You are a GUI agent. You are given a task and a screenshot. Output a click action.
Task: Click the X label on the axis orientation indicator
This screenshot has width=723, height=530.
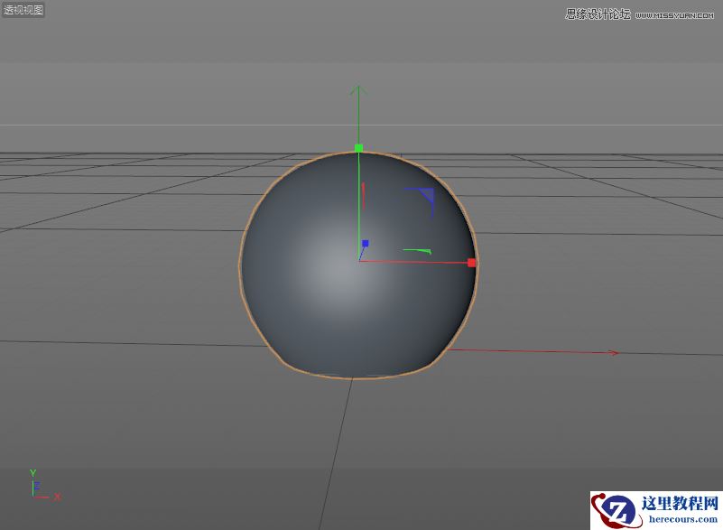coord(57,497)
